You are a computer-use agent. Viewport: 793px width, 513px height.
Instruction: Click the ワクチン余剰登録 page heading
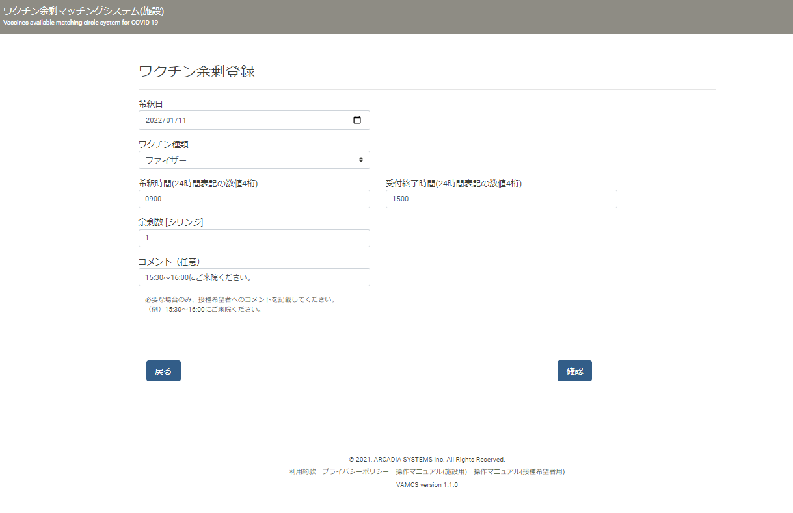(x=196, y=71)
